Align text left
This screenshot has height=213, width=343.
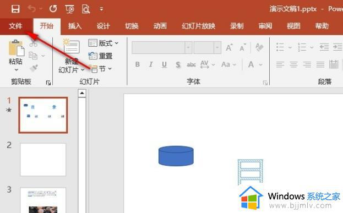[x=280, y=64]
